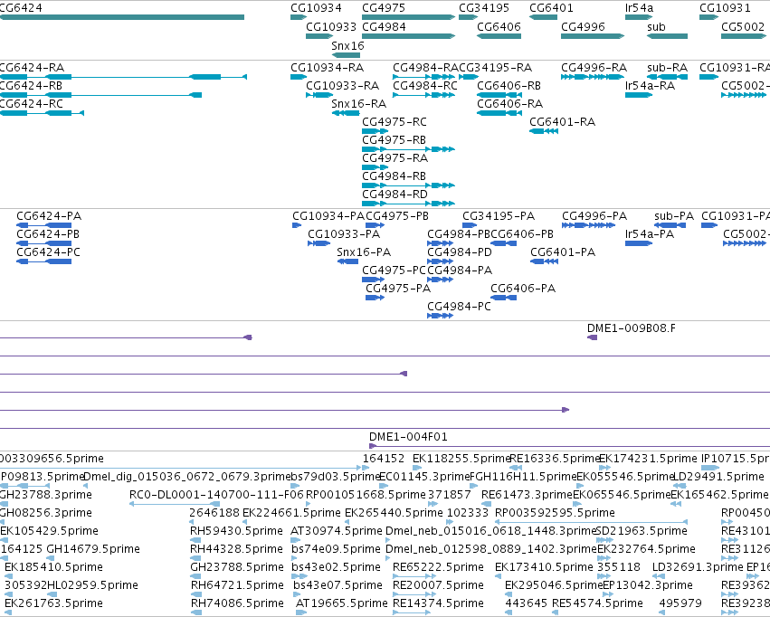Select transcript CG4975-RB

point(409,149)
